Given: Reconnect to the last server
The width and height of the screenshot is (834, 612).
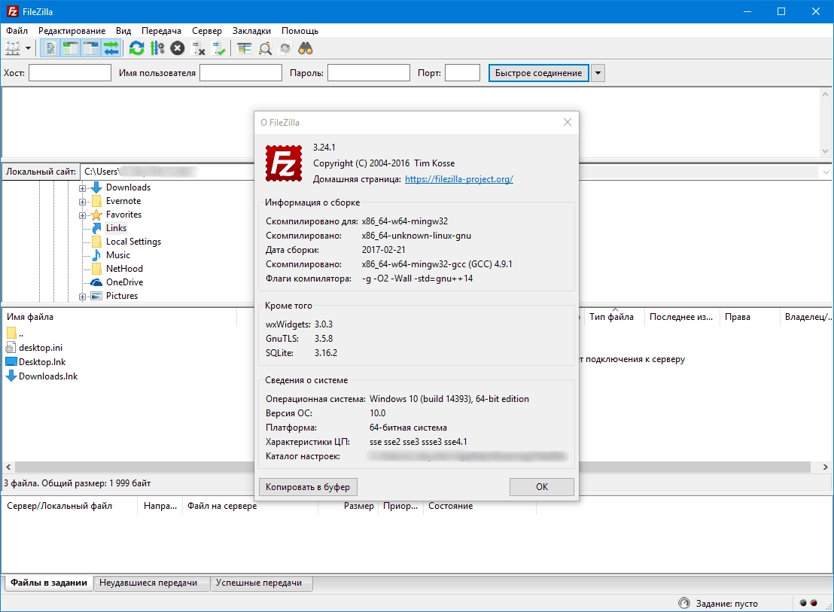Looking at the screenshot, I should [x=218, y=49].
